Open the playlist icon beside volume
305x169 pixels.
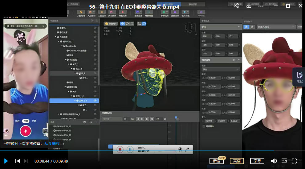coord(284,161)
